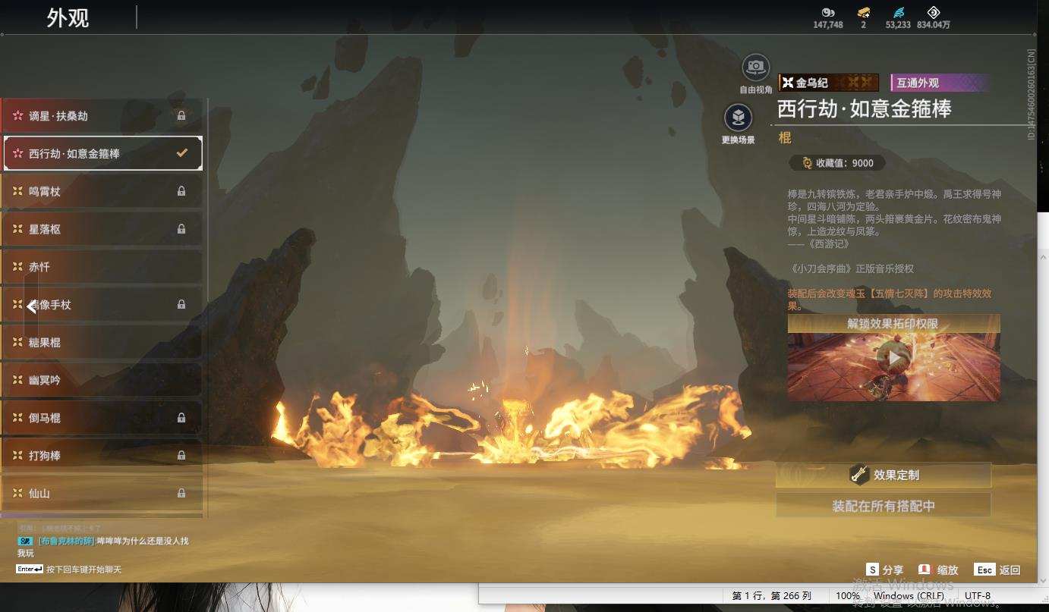Viewport: 1049px width, 612px height.
Task: Click Windows (CRLF) in Notepad status bar
Action: 909,596
